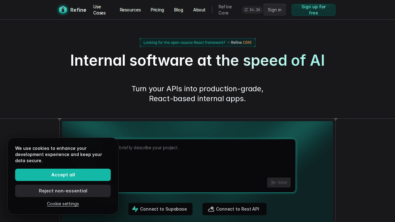Screen dimensions: 395x222
Task: Open the Cookie settings link
Action: point(63,204)
